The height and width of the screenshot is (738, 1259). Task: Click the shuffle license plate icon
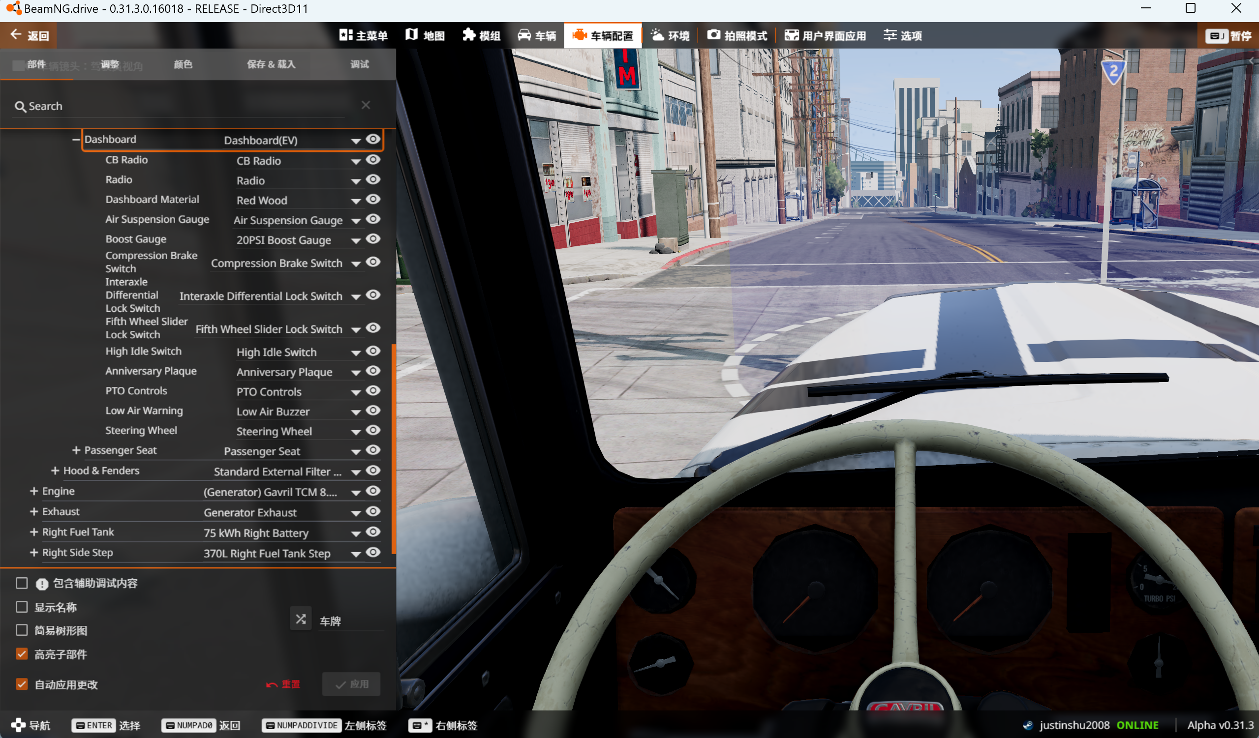(x=300, y=619)
